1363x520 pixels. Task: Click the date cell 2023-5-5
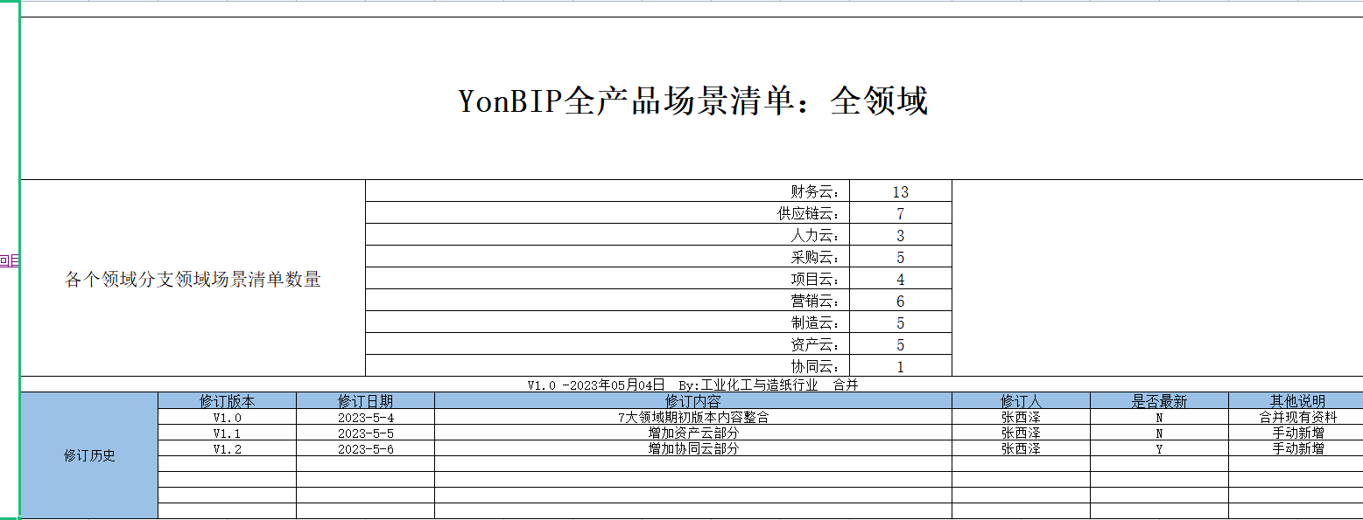(x=366, y=433)
